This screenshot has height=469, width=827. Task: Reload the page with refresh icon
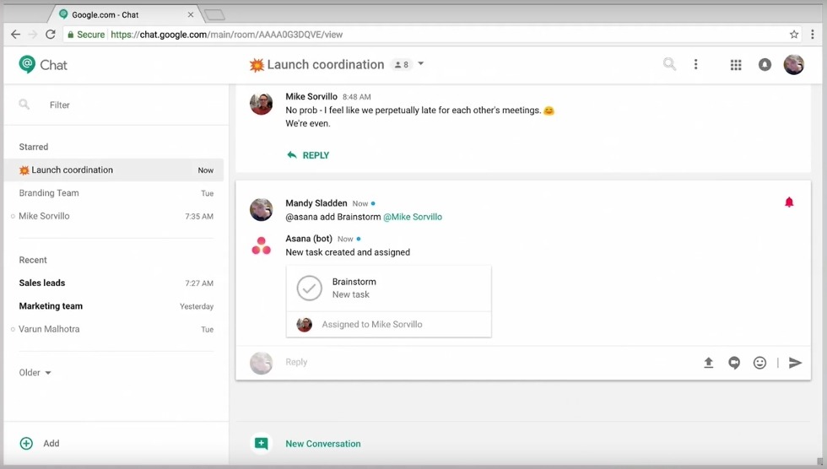[50, 35]
